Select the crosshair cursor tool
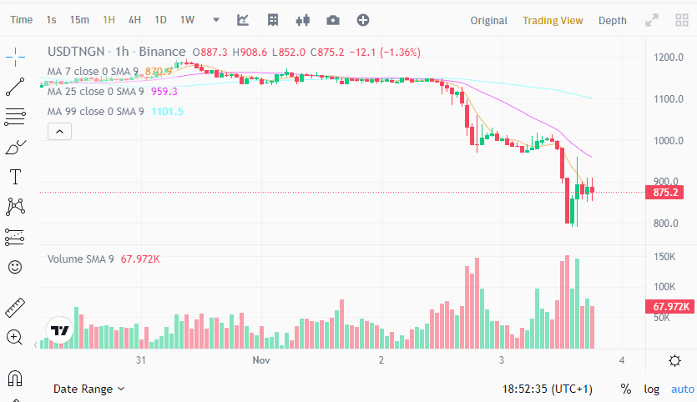The width and height of the screenshot is (697, 402). coord(15,57)
